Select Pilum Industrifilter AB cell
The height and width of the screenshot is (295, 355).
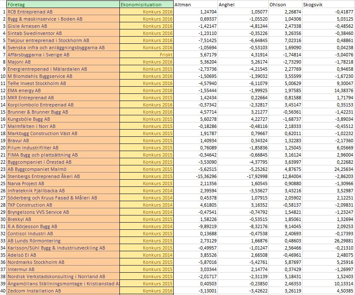pos(63,148)
